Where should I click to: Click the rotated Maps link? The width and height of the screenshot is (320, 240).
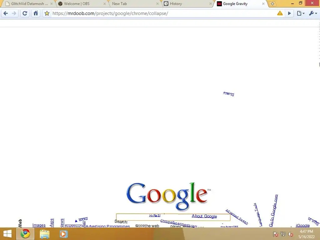pyautogui.click(x=52, y=222)
